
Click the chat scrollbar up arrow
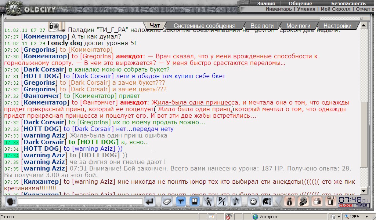(364, 25)
